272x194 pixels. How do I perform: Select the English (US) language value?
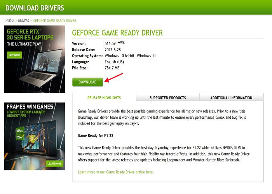pos(114,62)
